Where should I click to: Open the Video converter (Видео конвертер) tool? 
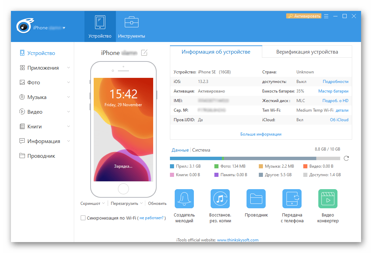point(328,199)
